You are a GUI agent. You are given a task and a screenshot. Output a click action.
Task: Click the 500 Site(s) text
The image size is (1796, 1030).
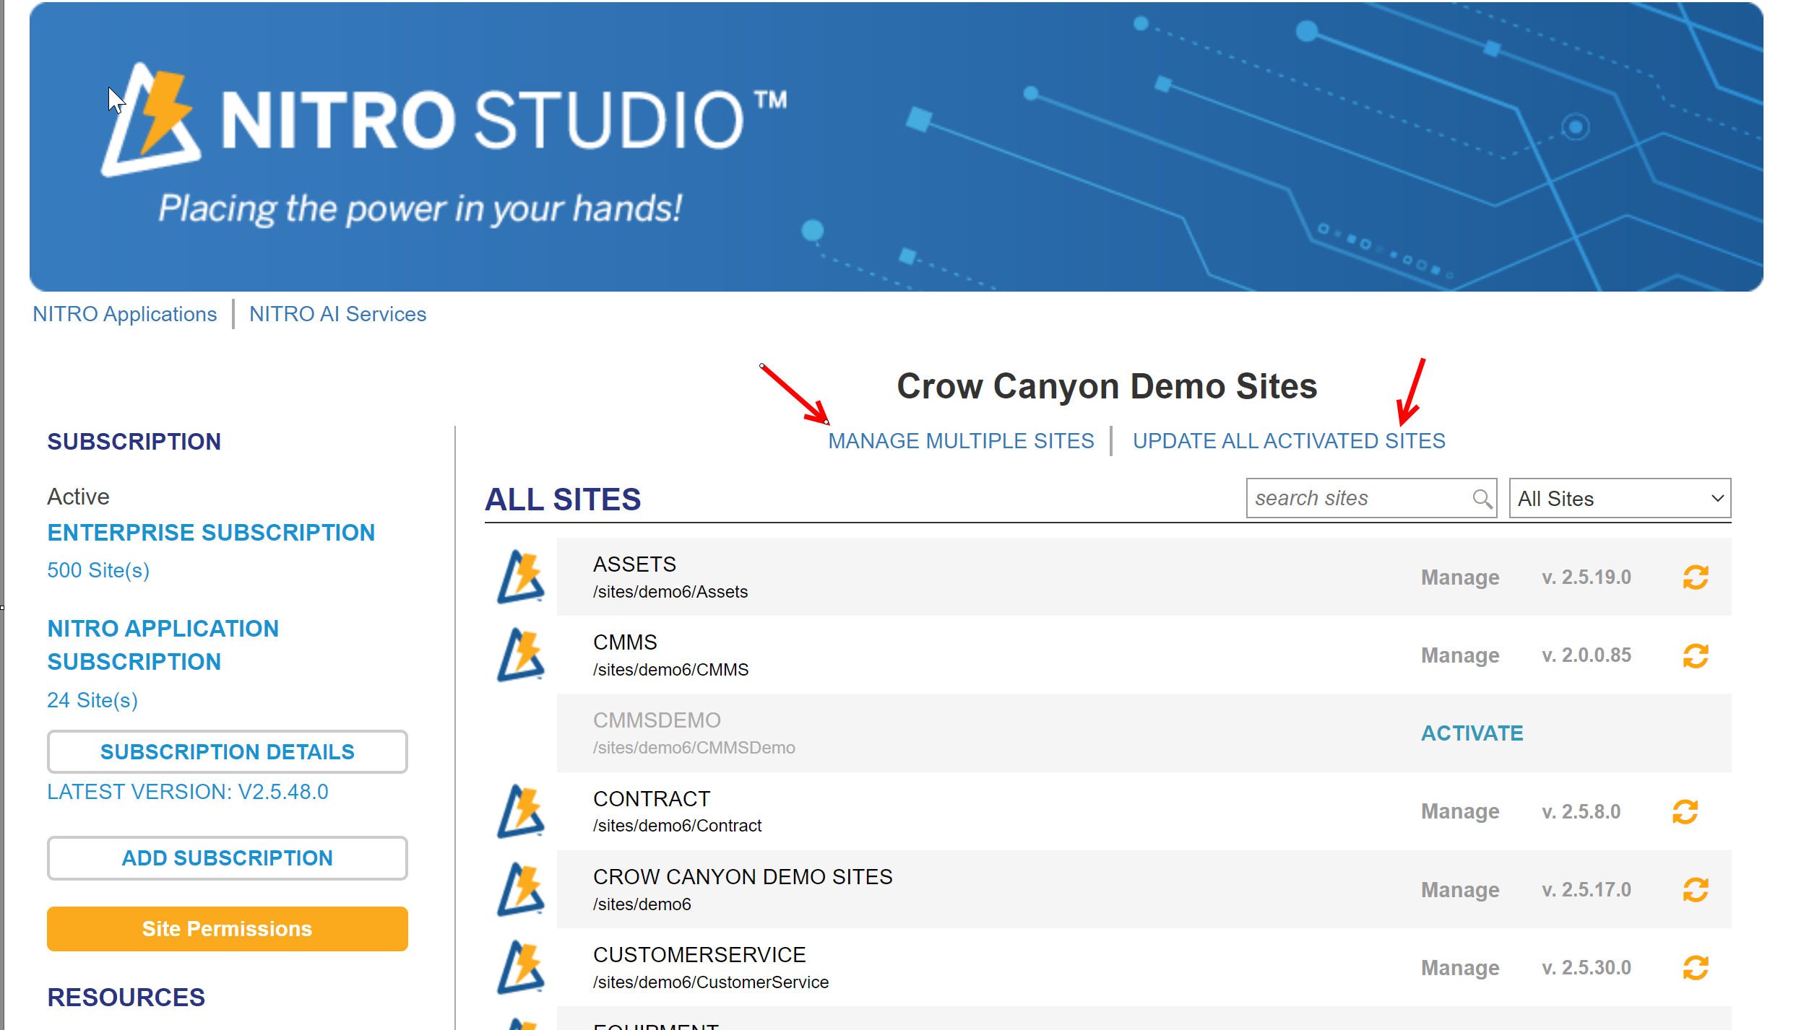(98, 570)
